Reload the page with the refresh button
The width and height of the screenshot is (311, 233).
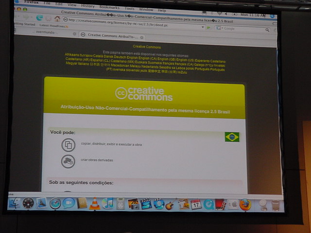tap(39, 18)
